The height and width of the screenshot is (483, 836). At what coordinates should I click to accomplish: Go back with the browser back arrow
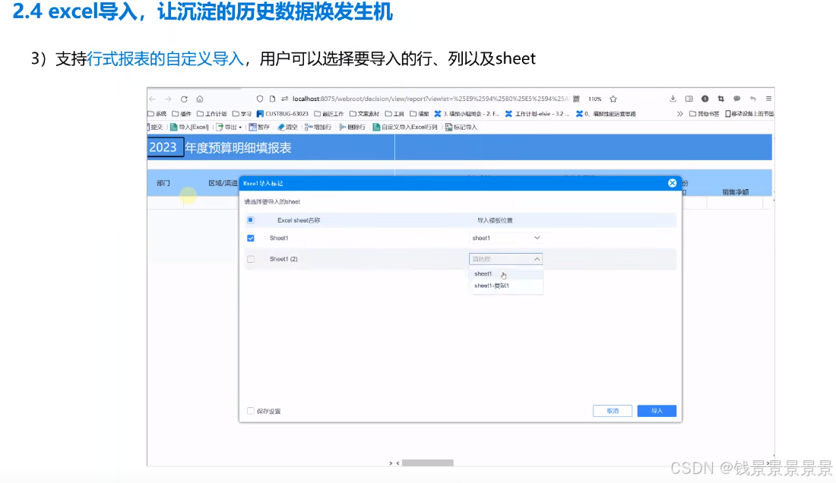pyautogui.click(x=153, y=99)
